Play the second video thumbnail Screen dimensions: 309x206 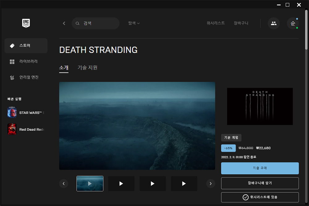[x=121, y=183]
